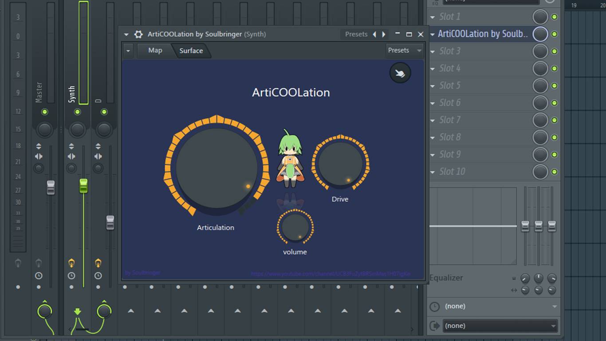This screenshot has height=341, width=606.
Task: Click the Synth track stereo separation knob
Action: [71, 168]
